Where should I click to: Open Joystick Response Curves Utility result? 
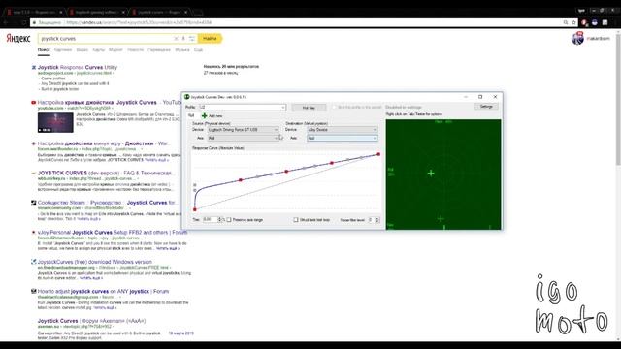click(78, 67)
